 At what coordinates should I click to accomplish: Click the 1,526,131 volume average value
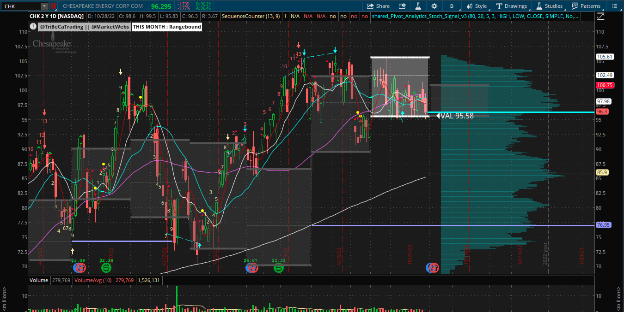coord(149,280)
